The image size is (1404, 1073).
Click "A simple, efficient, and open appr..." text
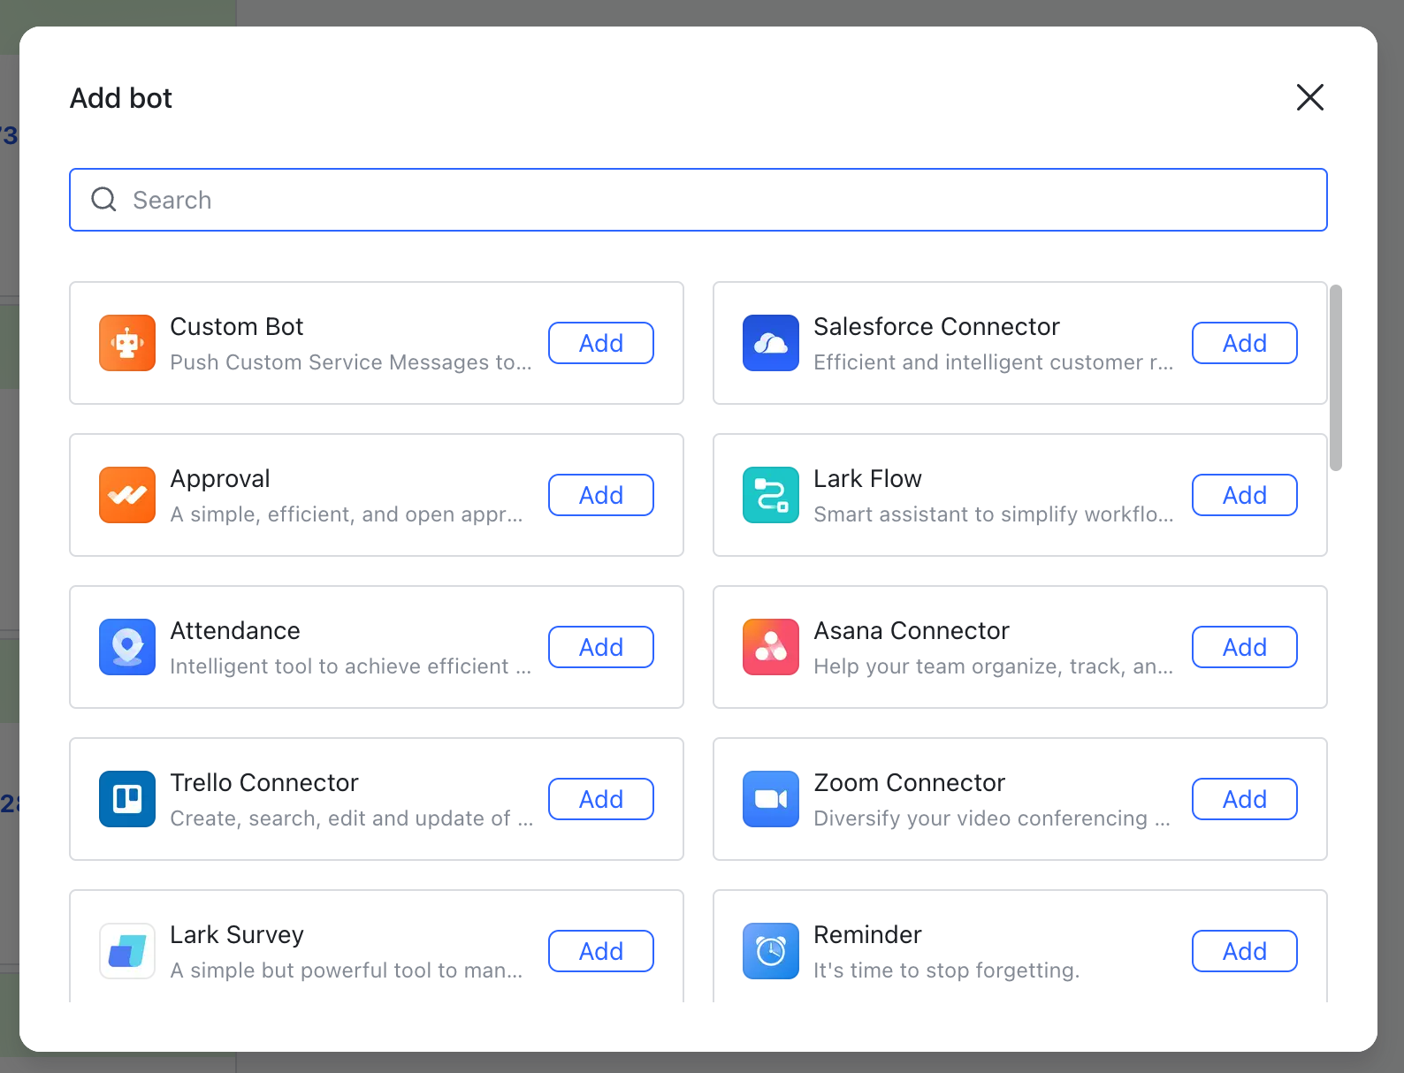click(347, 514)
